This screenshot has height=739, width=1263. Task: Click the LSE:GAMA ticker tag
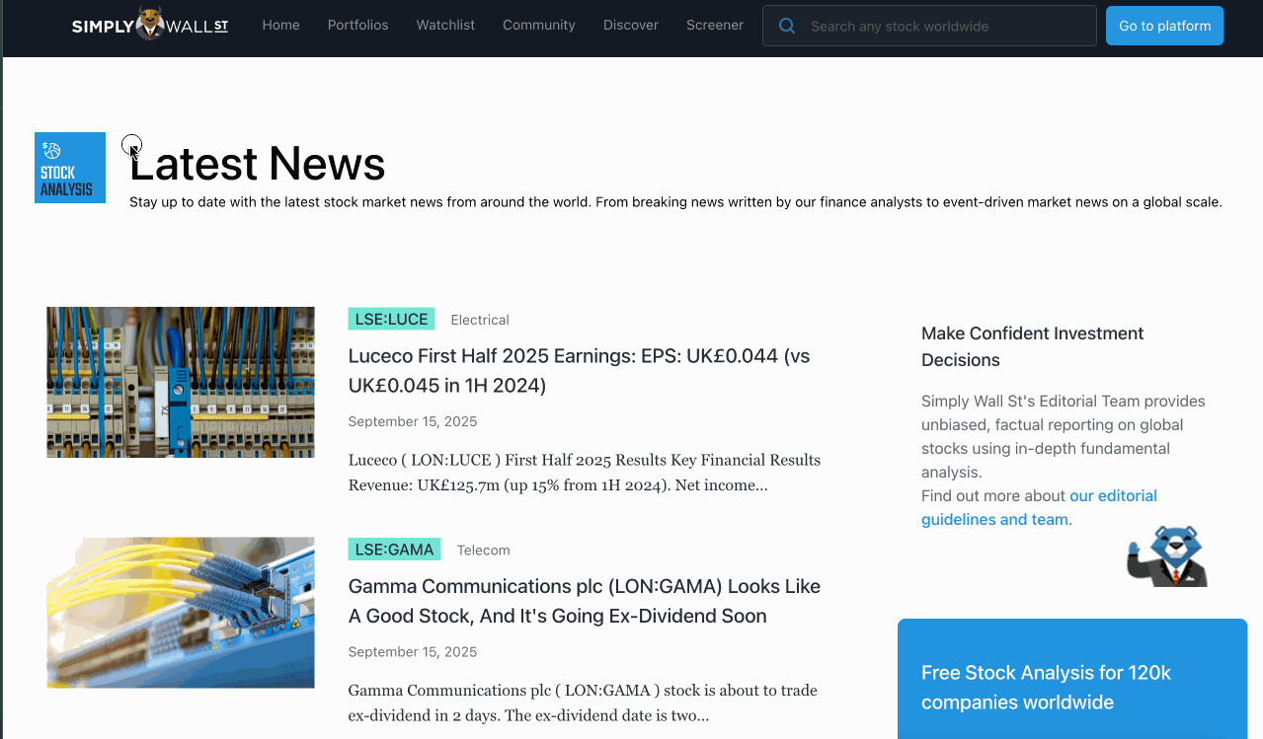tap(394, 550)
